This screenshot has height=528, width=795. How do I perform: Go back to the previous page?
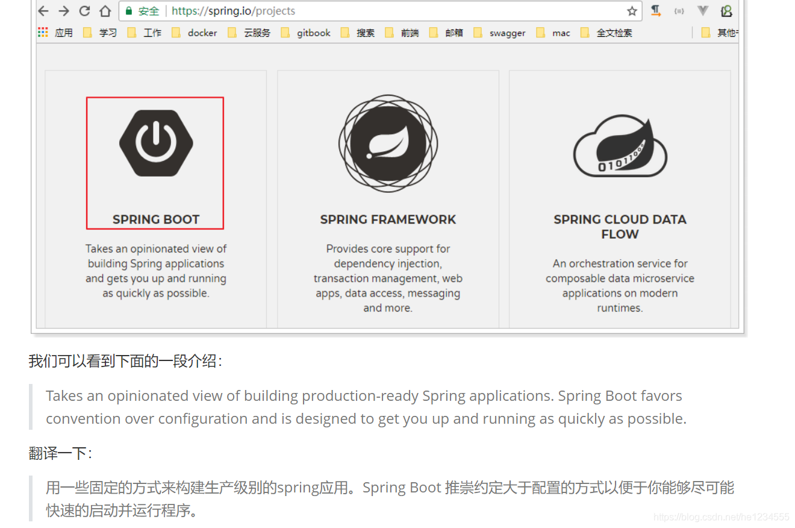44,11
